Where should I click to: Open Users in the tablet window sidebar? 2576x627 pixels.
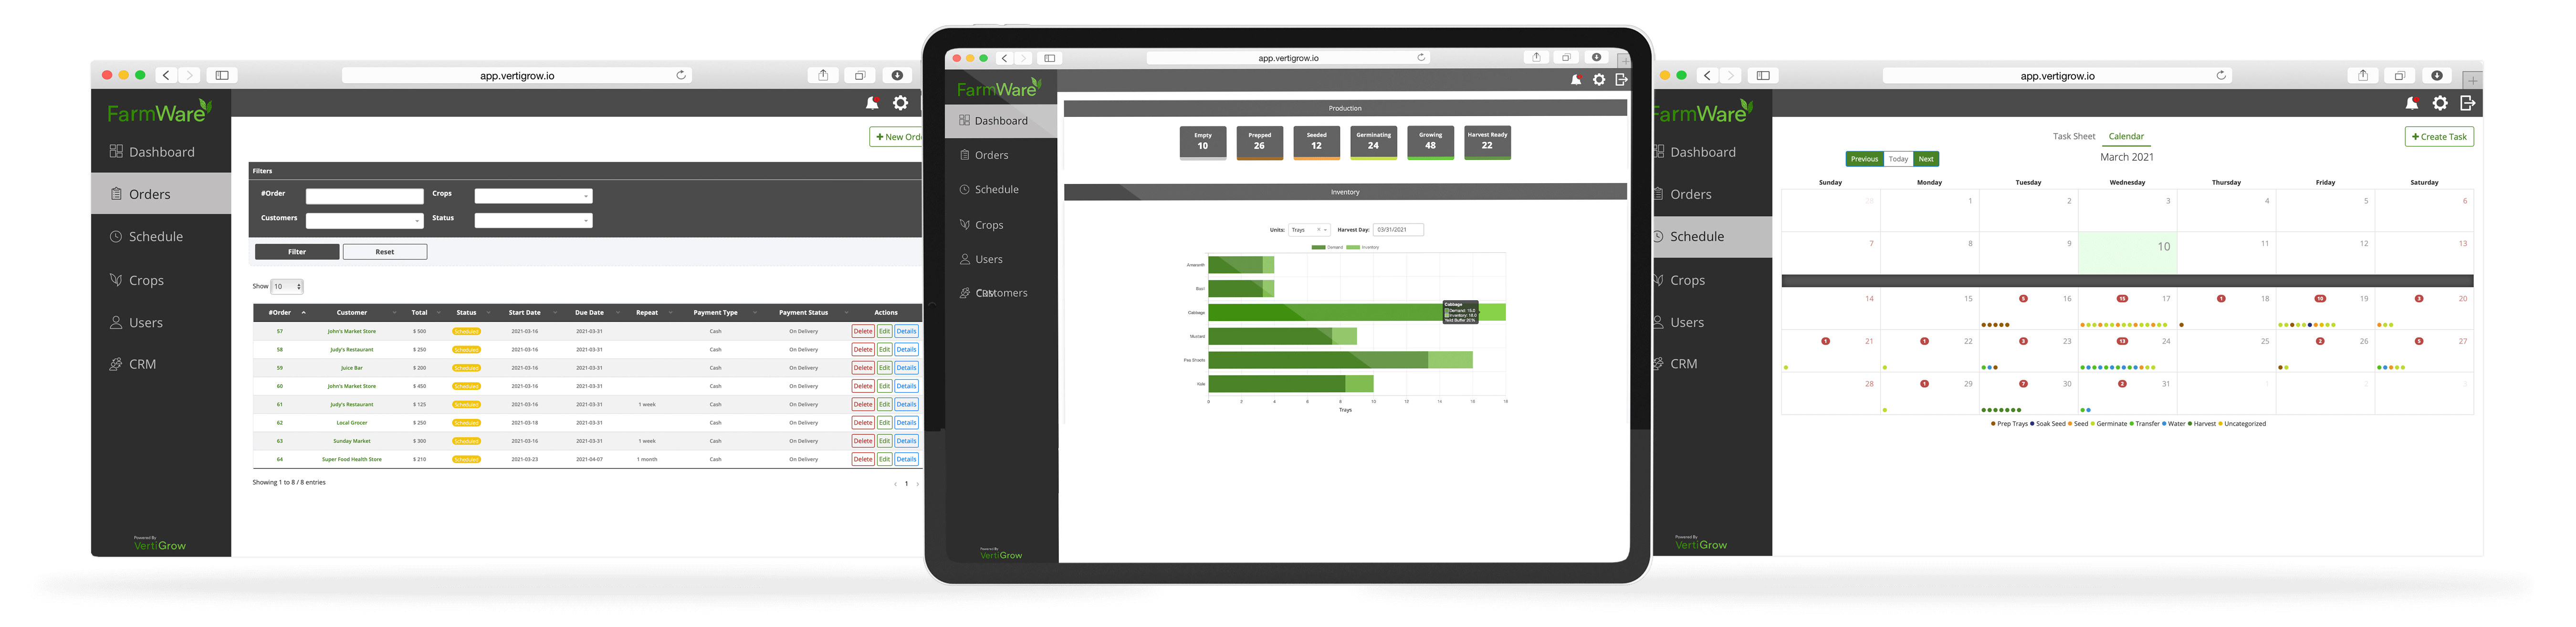pyautogui.click(x=981, y=259)
